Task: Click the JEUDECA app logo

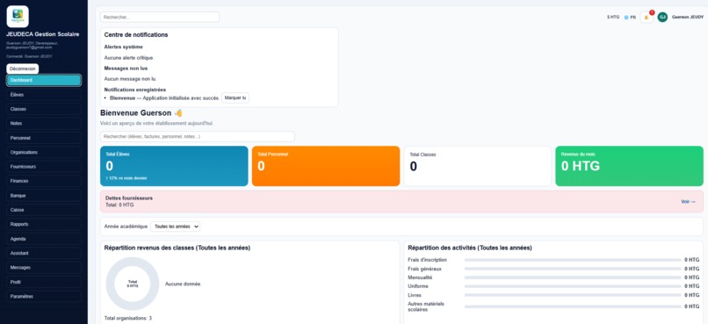Action: coord(18,17)
